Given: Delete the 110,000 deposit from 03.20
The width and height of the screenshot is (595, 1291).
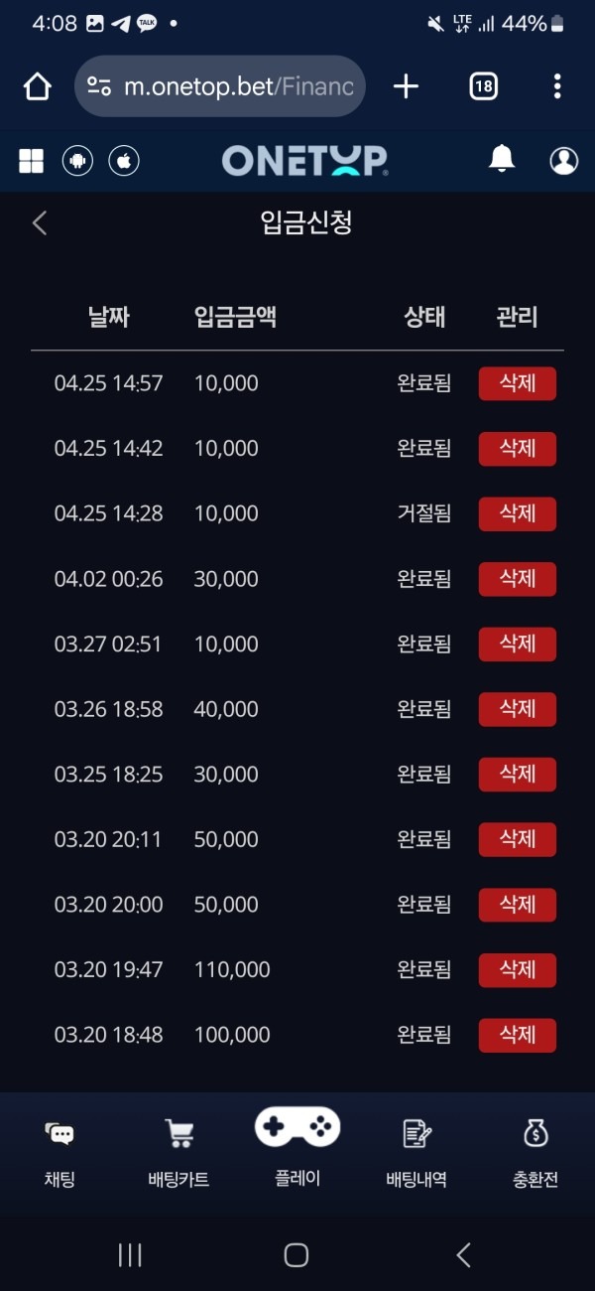Looking at the screenshot, I should (517, 969).
